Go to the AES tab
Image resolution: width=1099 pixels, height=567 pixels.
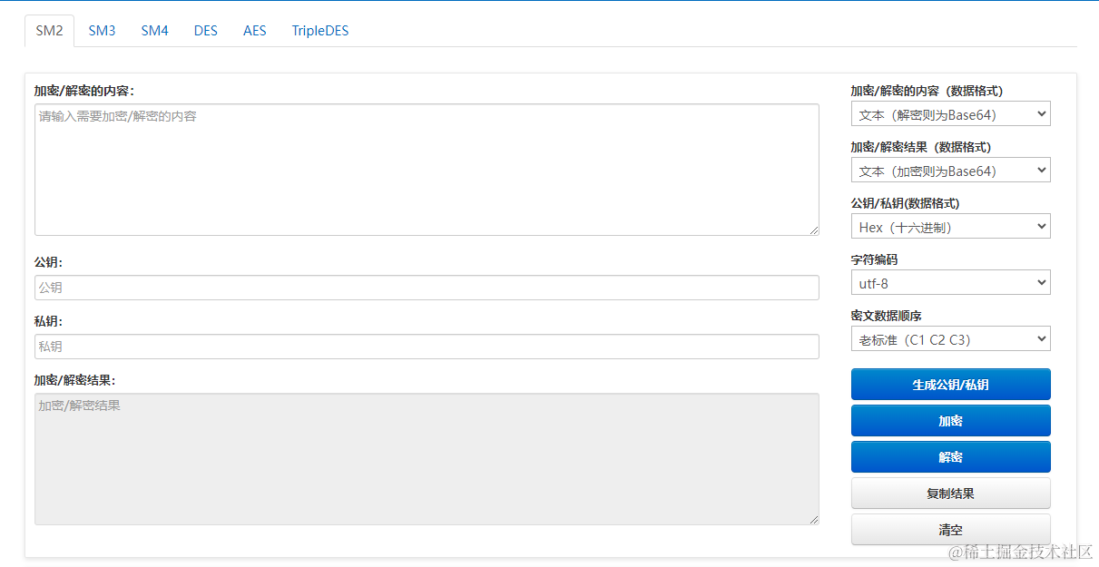click(x=255, y=31)
